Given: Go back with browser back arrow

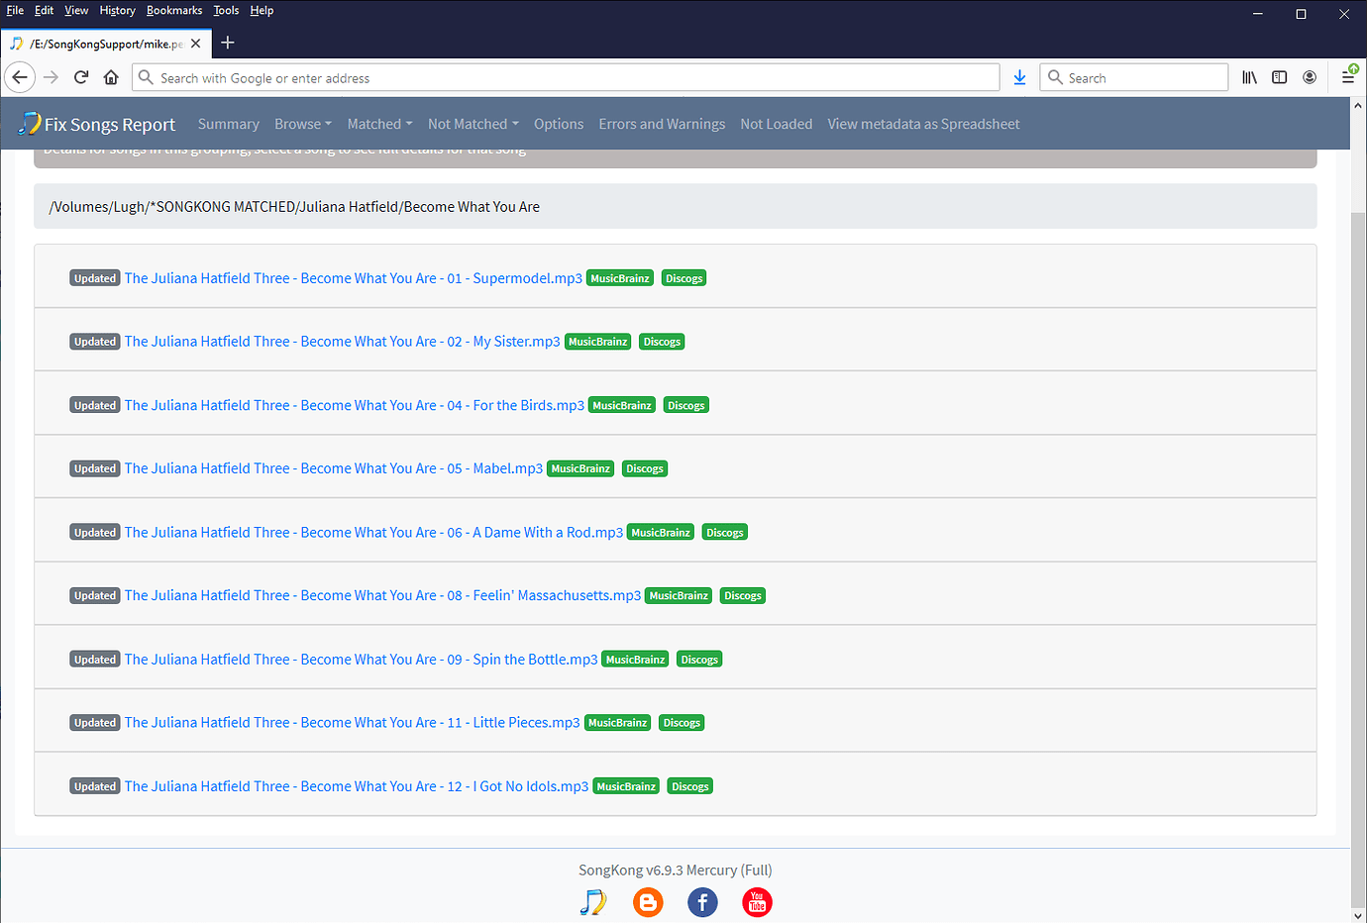Looking at the screenshot, I should (20, 77).
